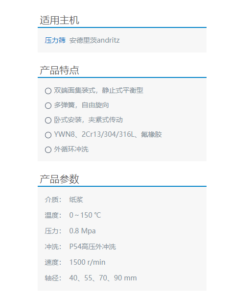This screenshot has height=301, width=232.
Task: Click the 卧式安装，夹紧式传动 feature text
Action: point(88,120)
